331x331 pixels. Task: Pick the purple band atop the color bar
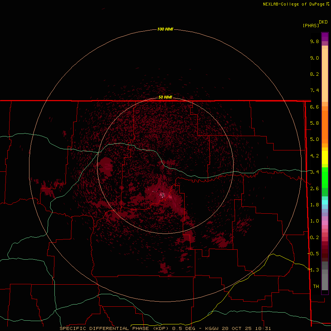(x=325, y=37)
